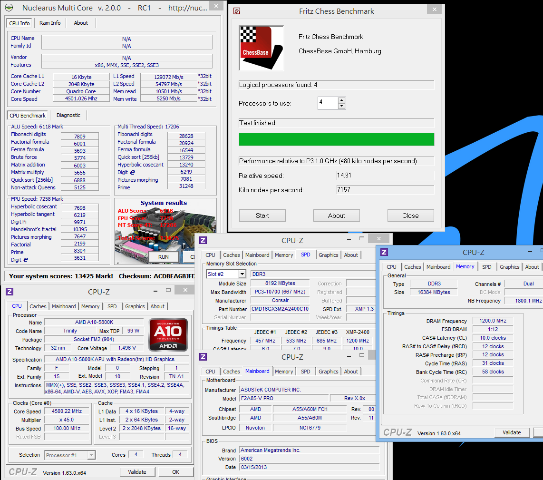543x480 pixels.
Task: Click Validate in CPU-Z Memory window
Action: click(x=512, y=432)
